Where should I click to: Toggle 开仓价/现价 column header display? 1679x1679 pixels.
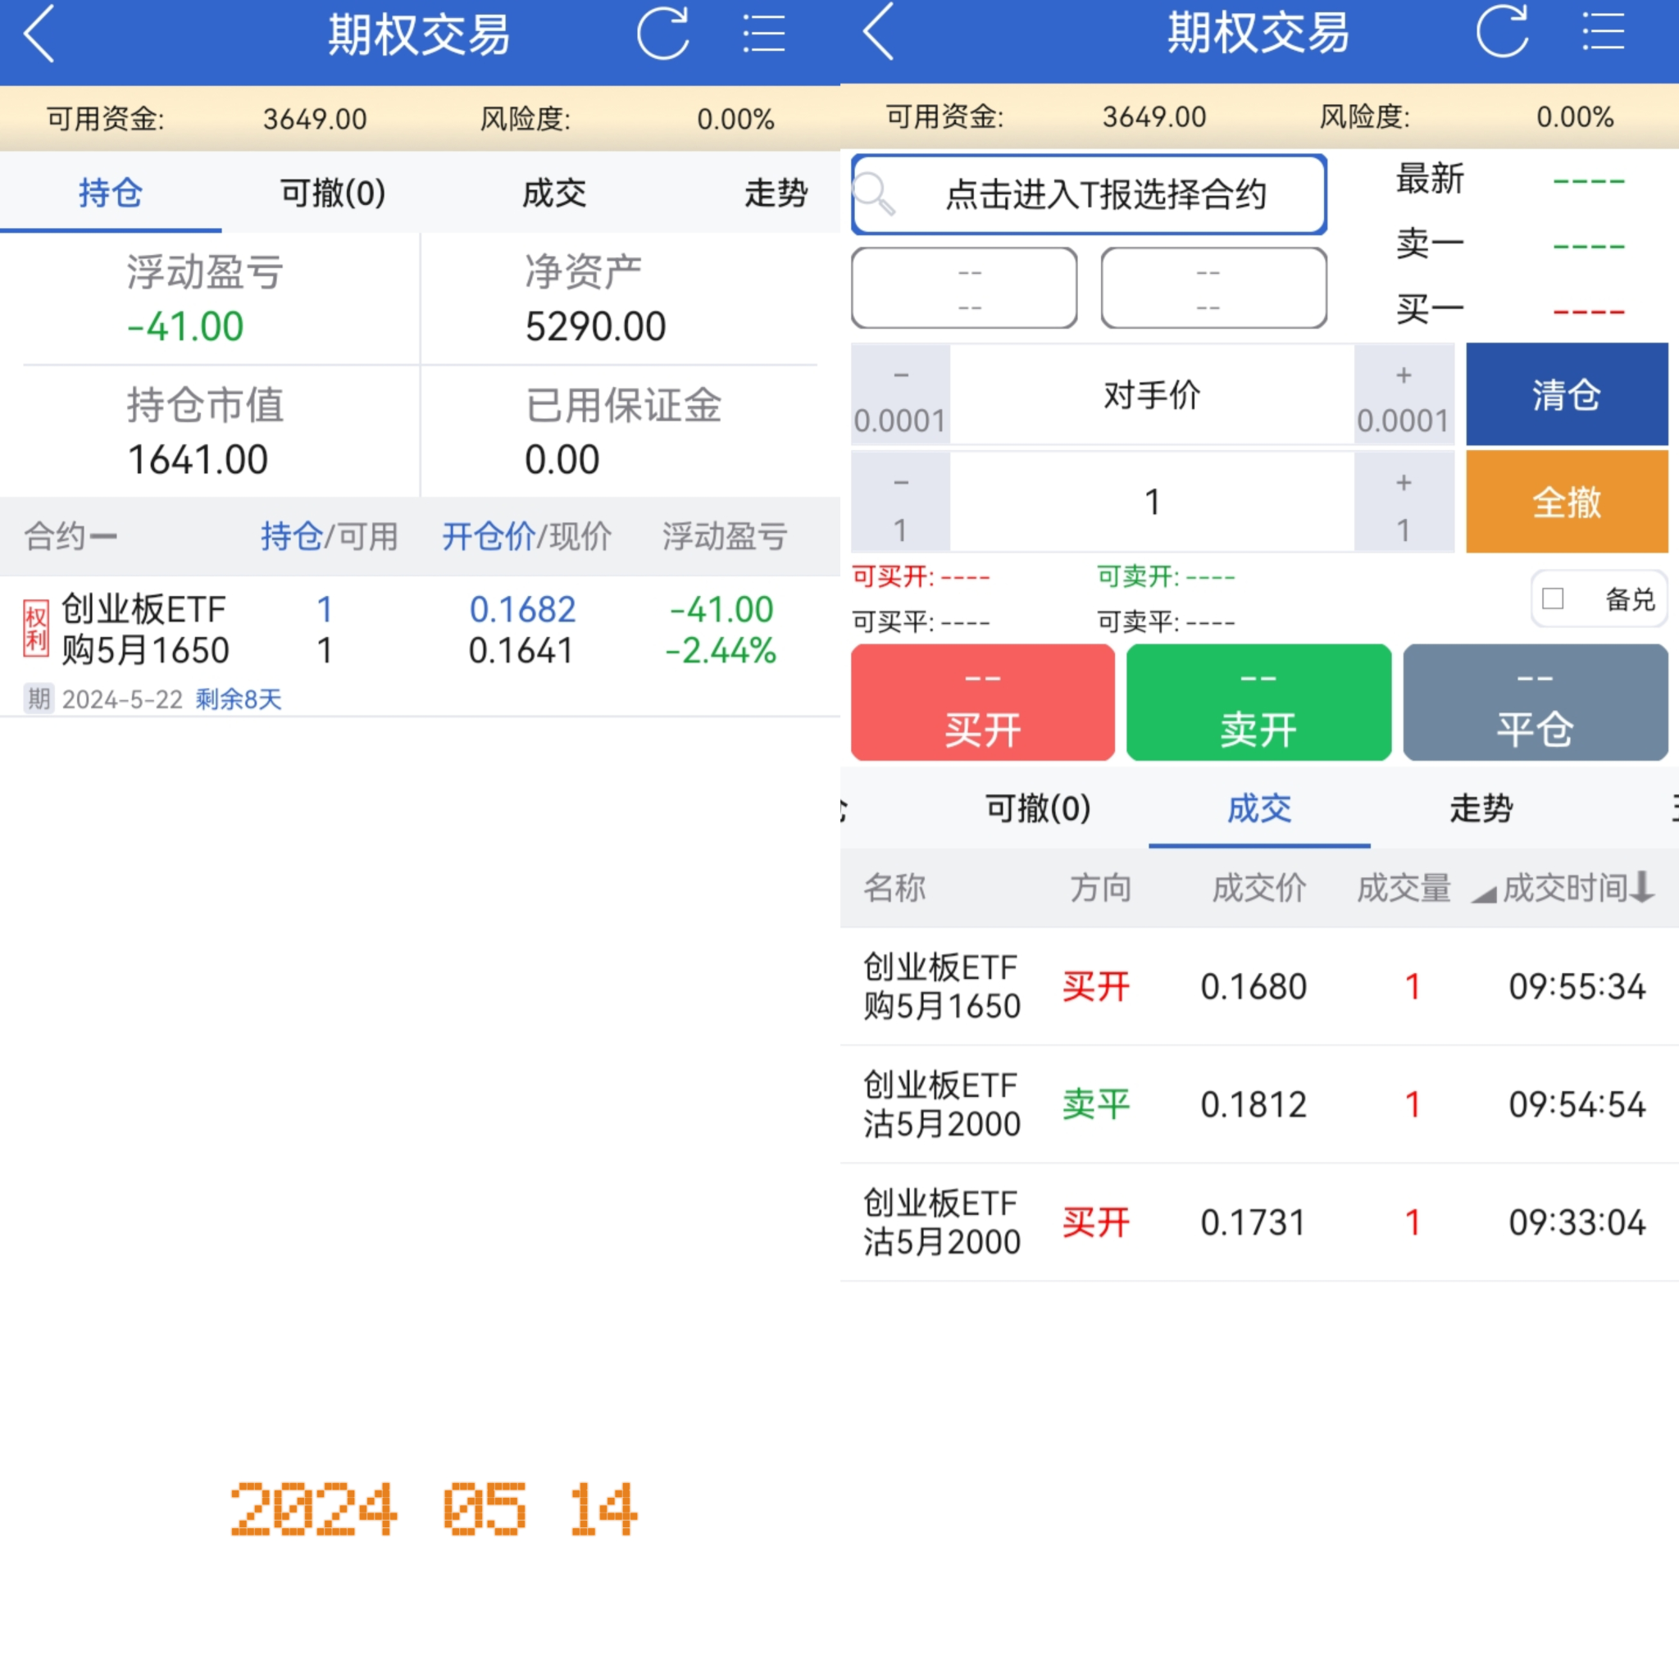tap(526, 536)
